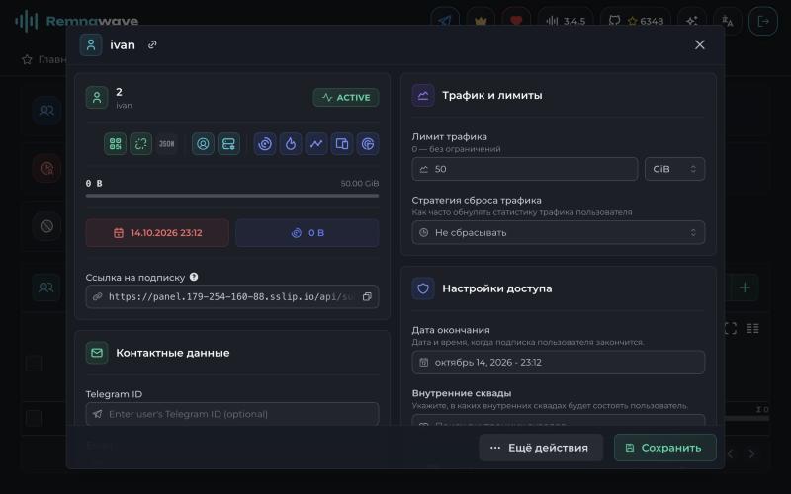
Task: Click the link icon beside ivan title
Action: (x=152, y=44)
